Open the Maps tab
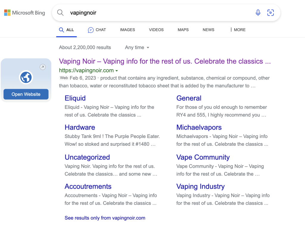The height and width of the screenshot is (231, 305). point(183,30)
